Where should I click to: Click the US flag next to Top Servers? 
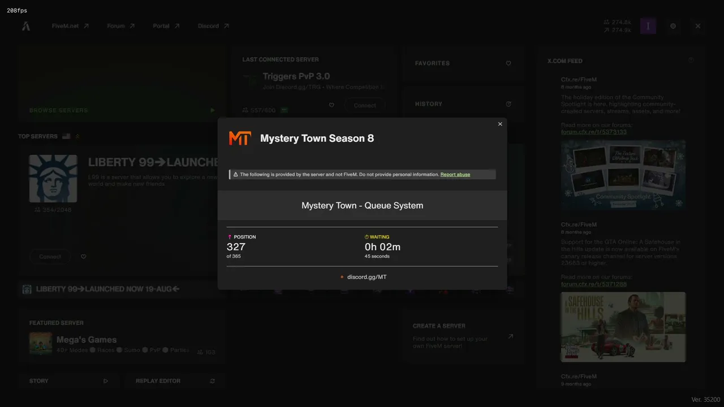pyautogui.click(x=66, y=136)
